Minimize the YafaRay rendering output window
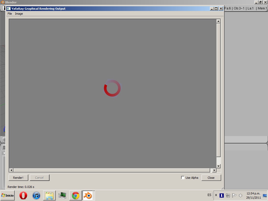The image size is (268, 201). (x=211, y=9)
